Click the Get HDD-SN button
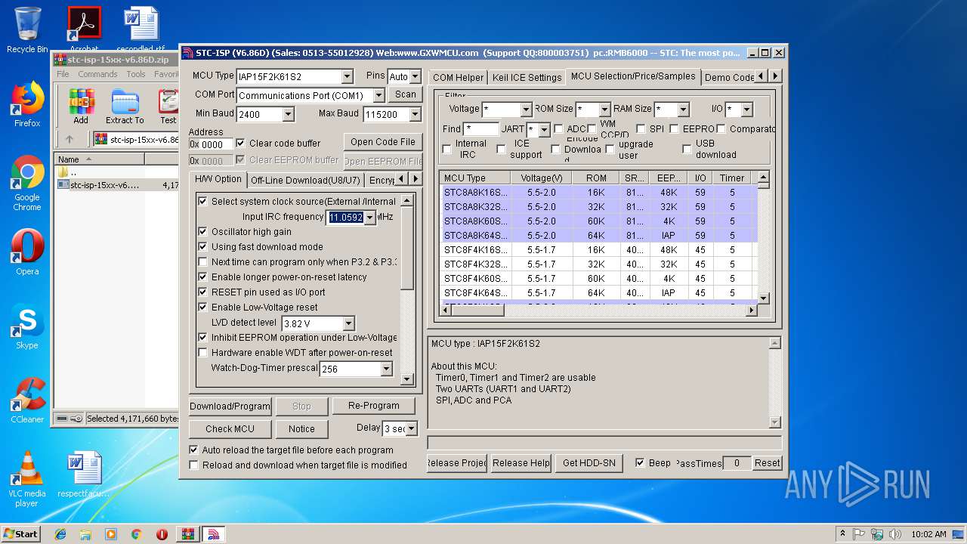Screen dimensions: 967x544 589,463
